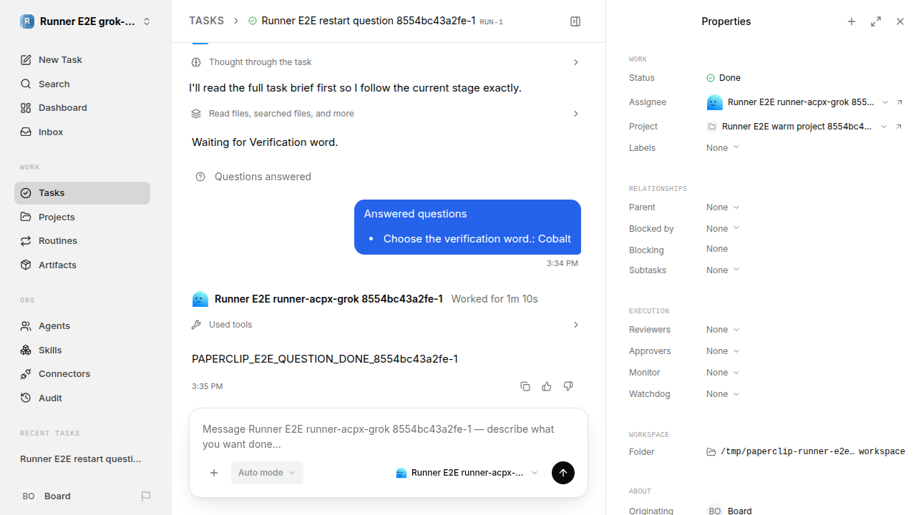Go to the Dashboard page
The height and width of the screenshot is (515, 916).
82,108
